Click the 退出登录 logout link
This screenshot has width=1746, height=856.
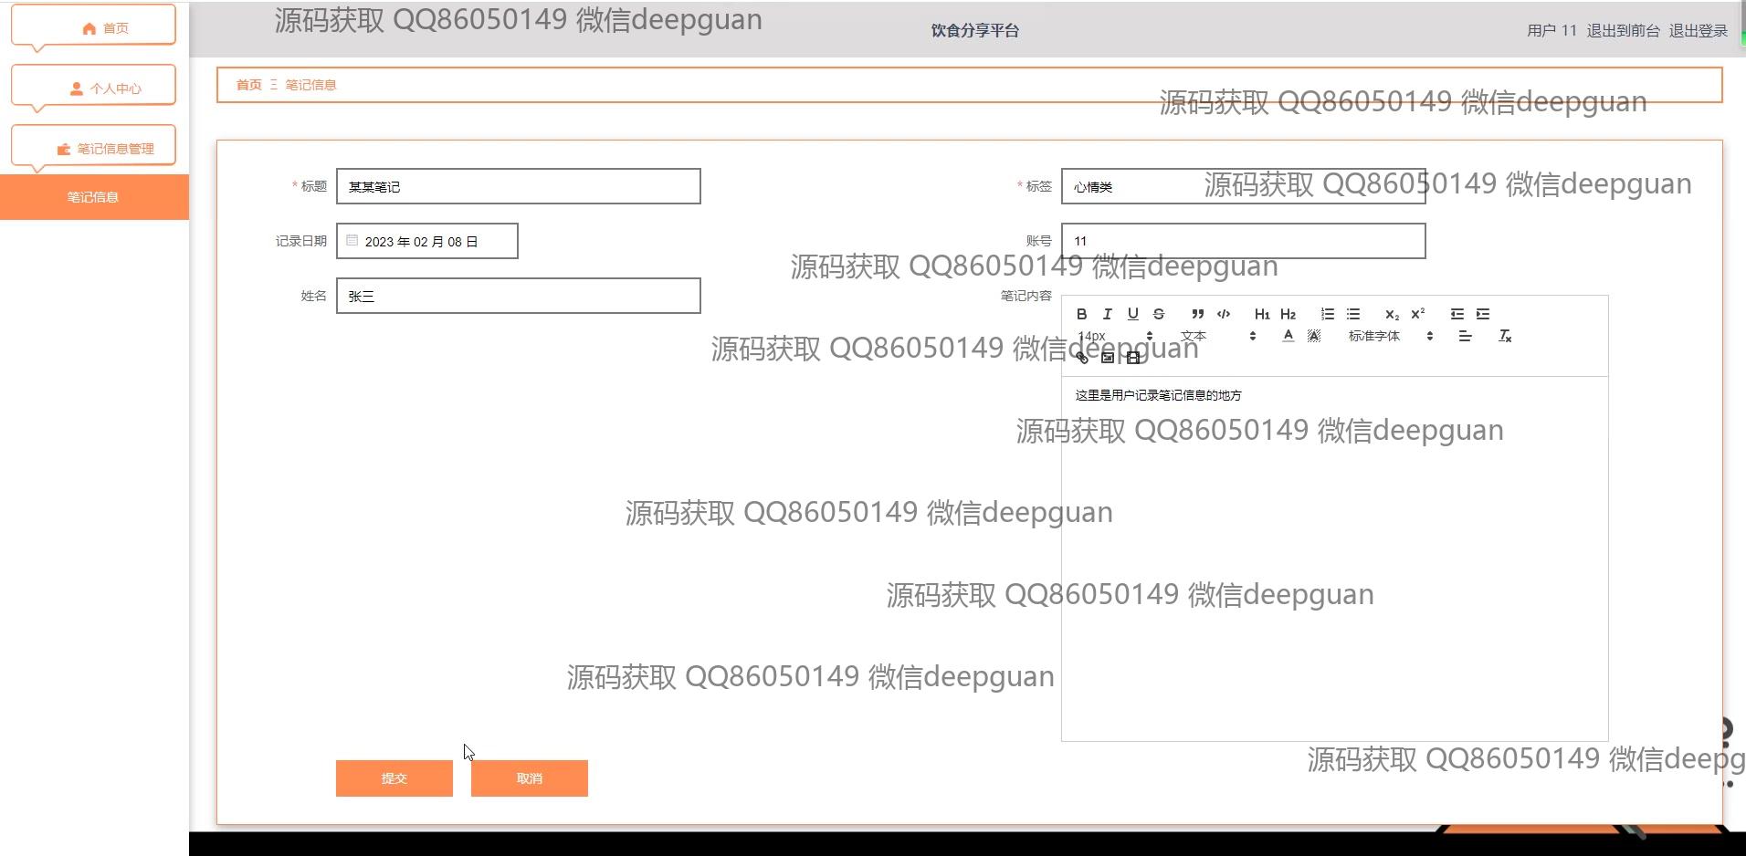pyautogui.click(x=1698, y=30)
